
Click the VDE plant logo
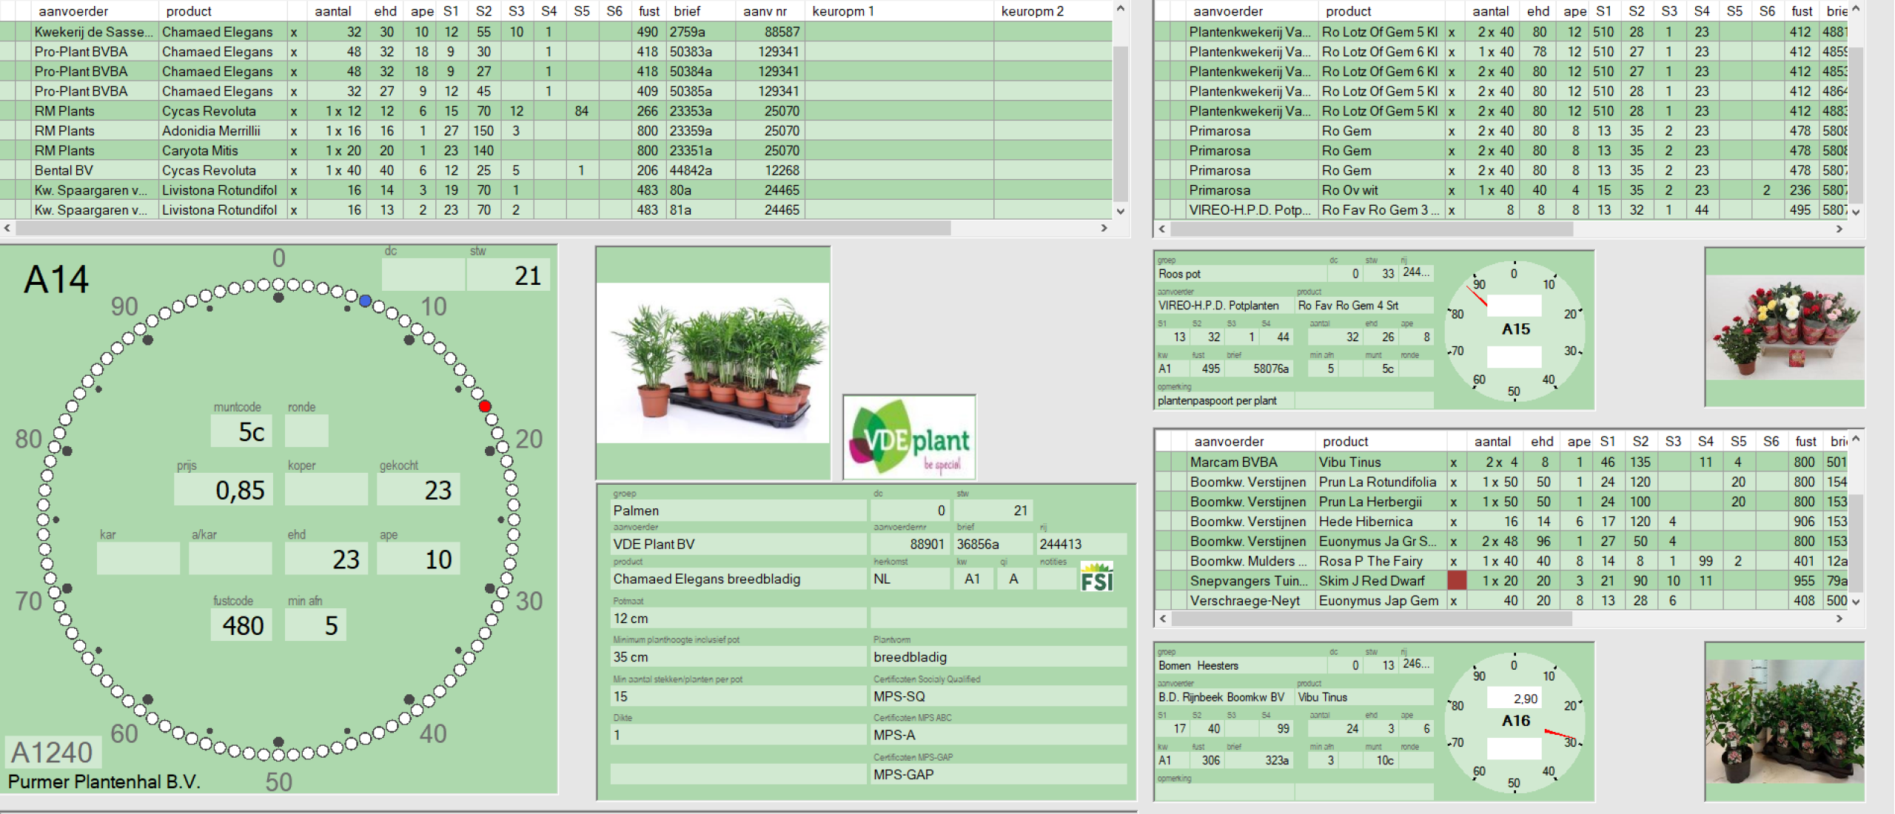pos(909,437)
